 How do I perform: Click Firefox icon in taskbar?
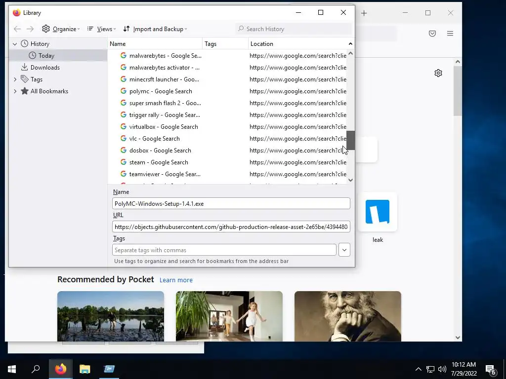click(61, 369)
